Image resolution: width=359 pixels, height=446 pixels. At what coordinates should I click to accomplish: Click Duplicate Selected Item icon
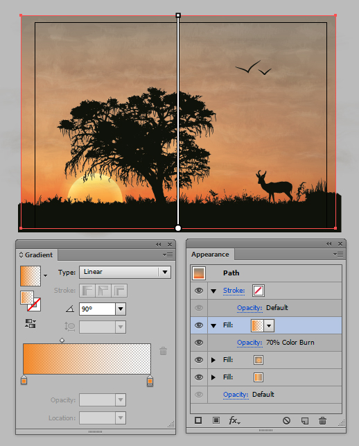pos(305,420)
